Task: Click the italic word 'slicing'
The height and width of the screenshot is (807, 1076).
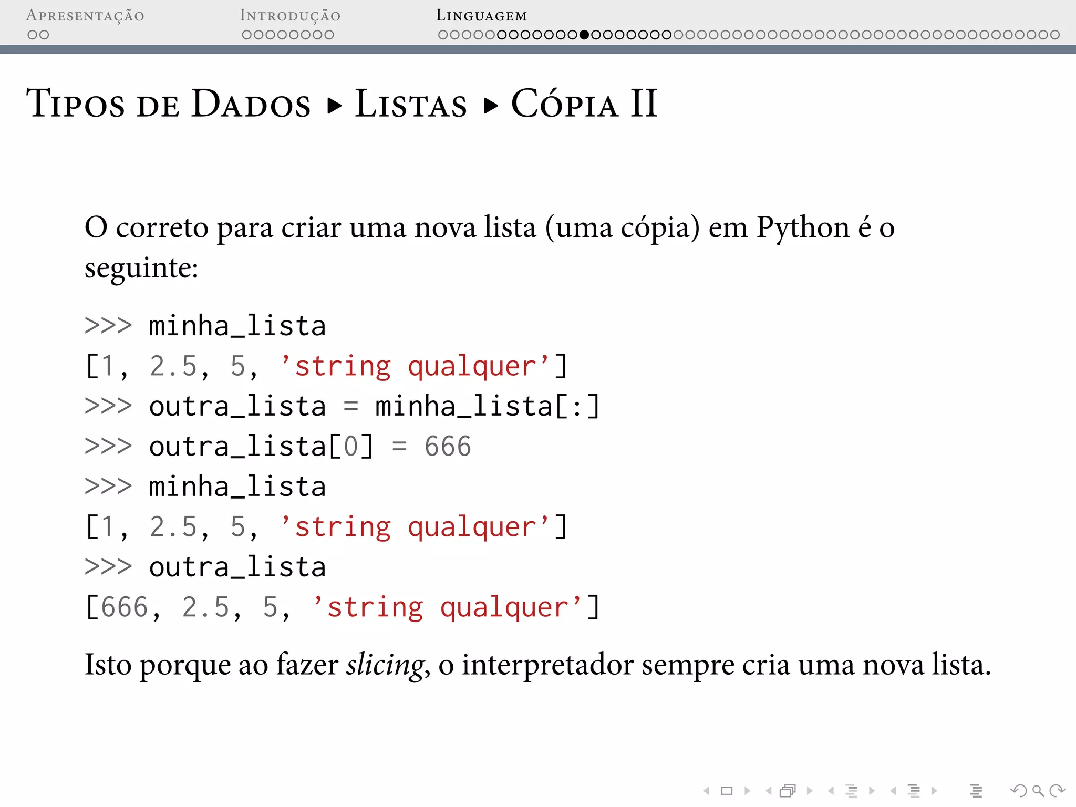Action: coord(385,665)
